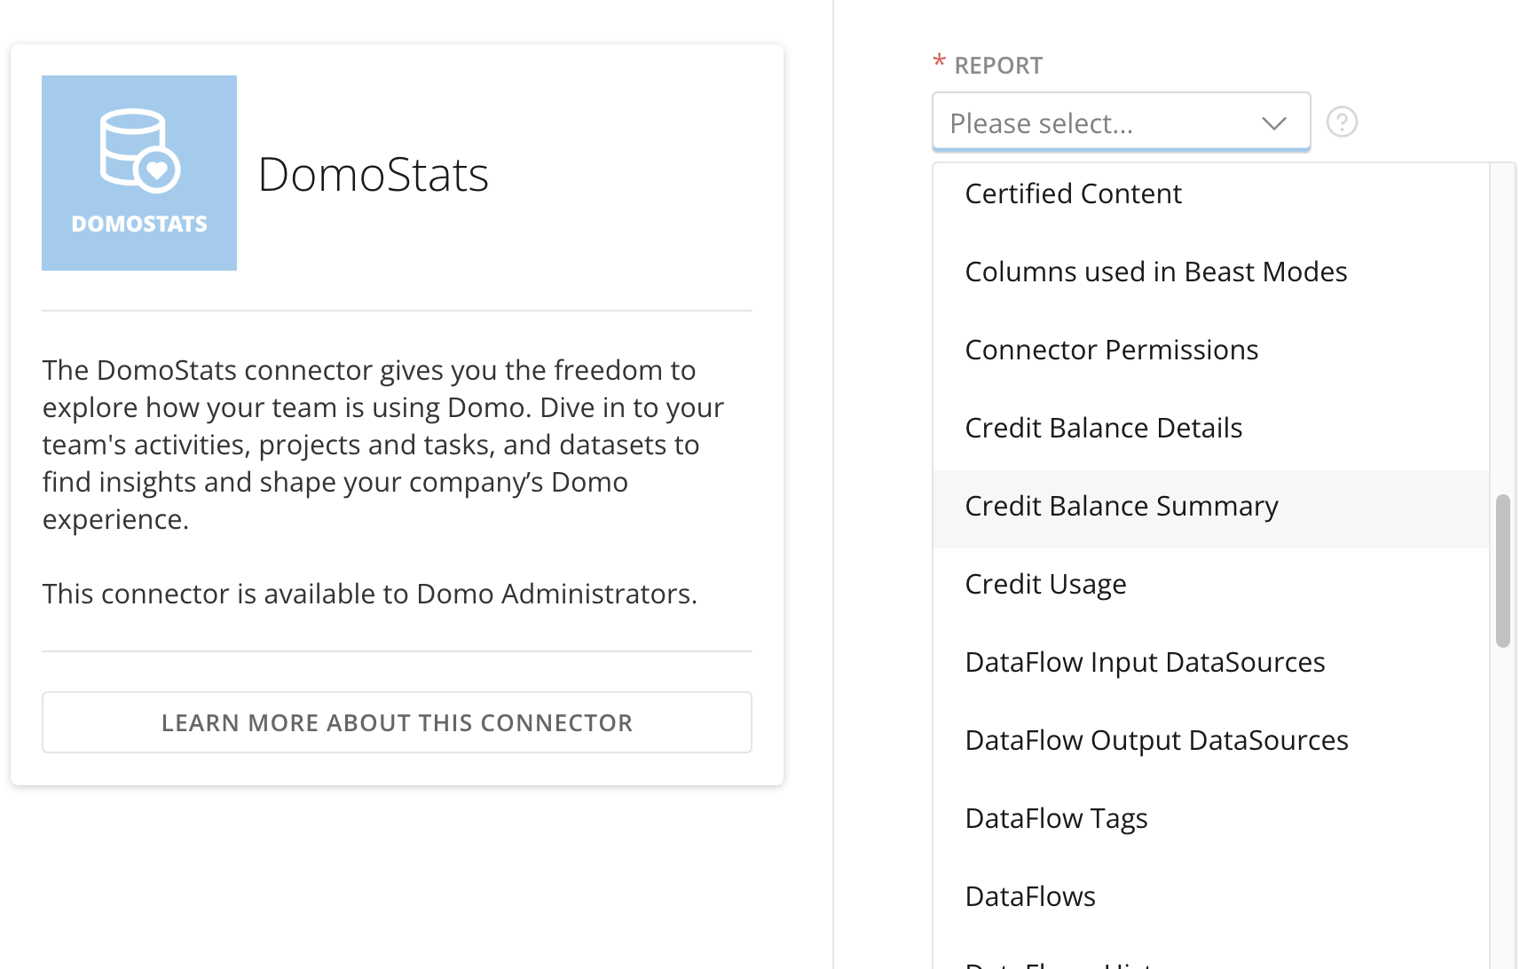Open the Report dropdown chevron
Screen dimensions: 1528x969
tap(1274, 122)
